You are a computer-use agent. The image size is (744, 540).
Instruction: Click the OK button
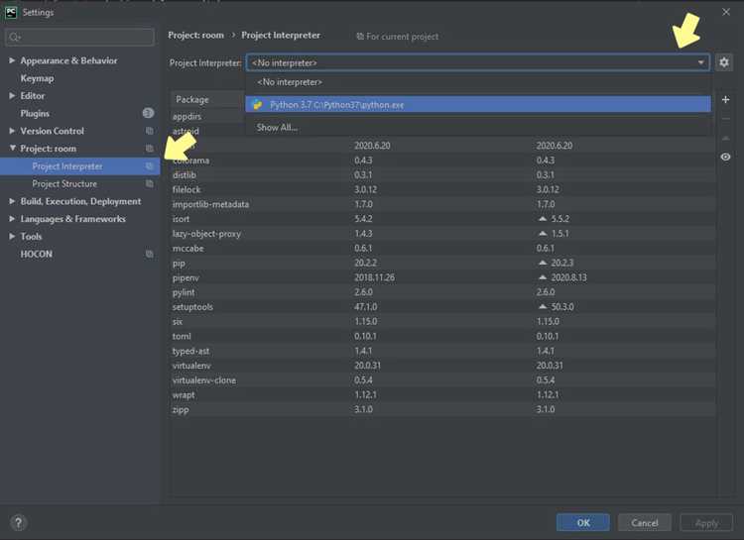pos(582,522)
